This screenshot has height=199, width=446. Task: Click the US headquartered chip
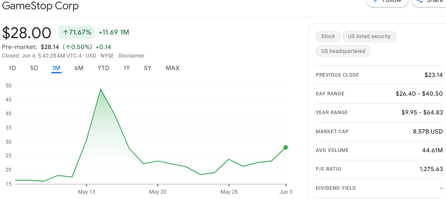tap(343, 51)
